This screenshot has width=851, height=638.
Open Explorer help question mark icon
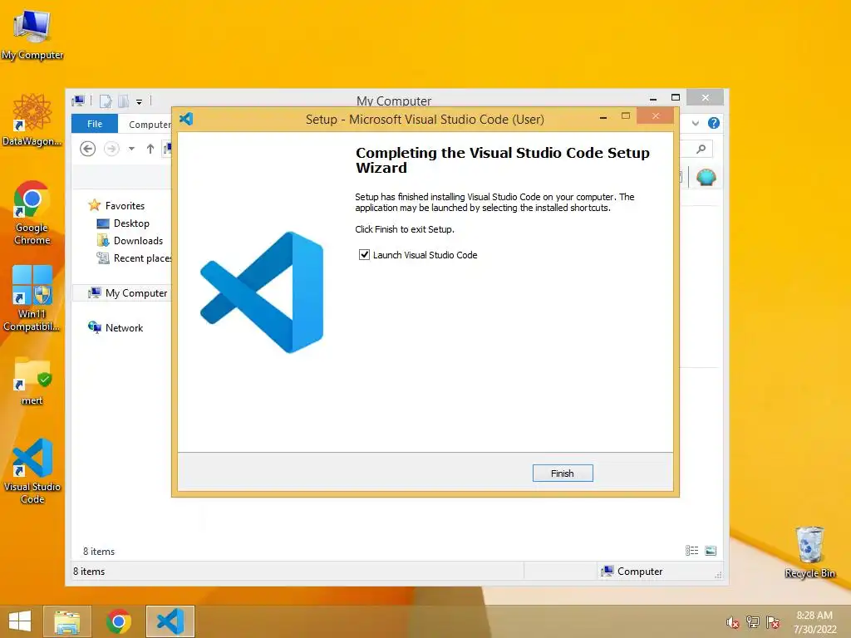pos(714,123)
